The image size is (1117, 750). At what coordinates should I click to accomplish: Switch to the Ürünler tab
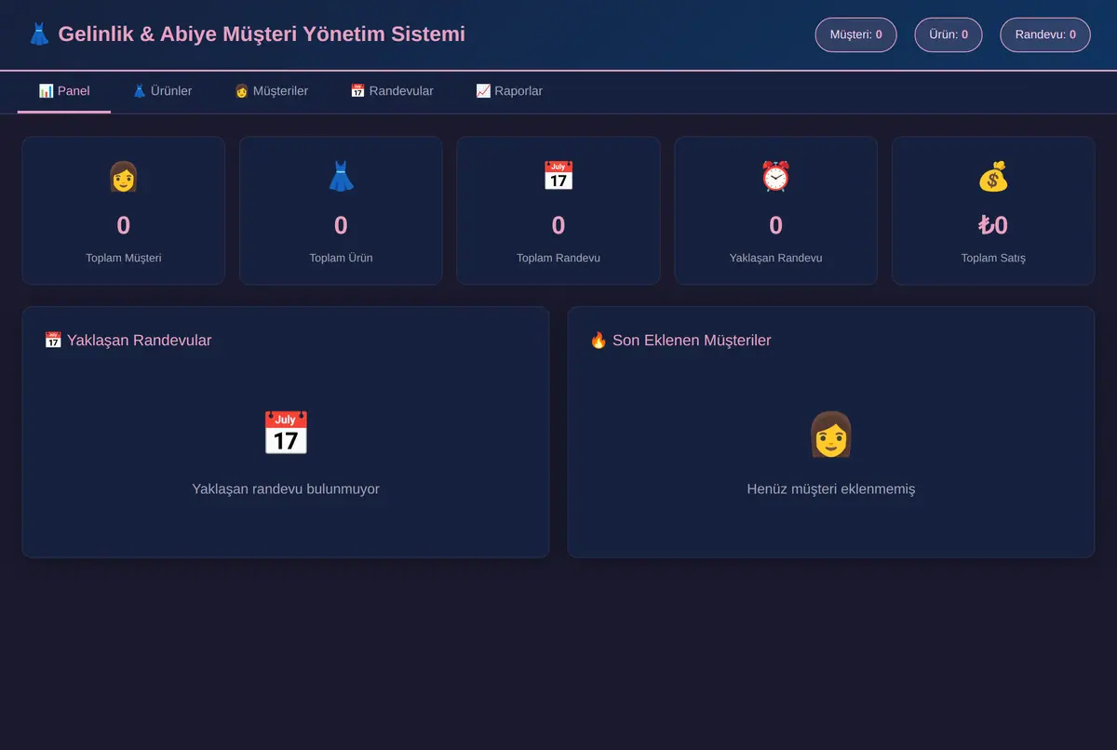162,91
